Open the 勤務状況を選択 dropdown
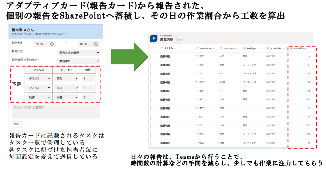Image resolution: width=326 pixels, height=169 pixels. tap(78, 53)
